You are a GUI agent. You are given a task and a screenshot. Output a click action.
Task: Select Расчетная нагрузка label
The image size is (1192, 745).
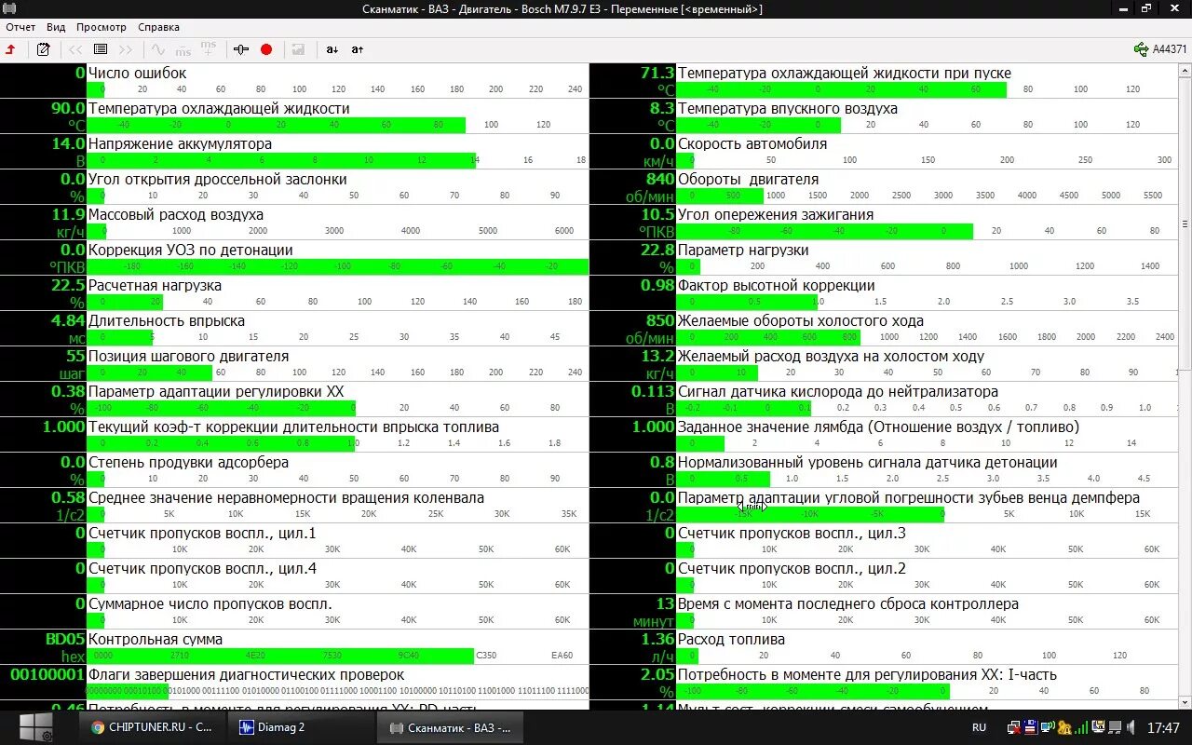(x=155, y=285)
